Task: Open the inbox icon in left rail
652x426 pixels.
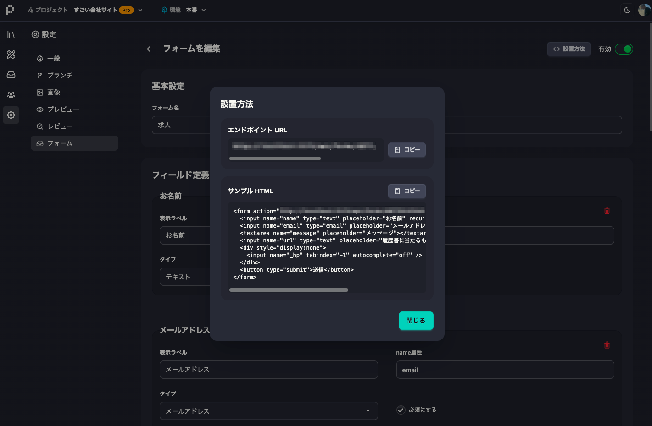Action: coord(11,75)
